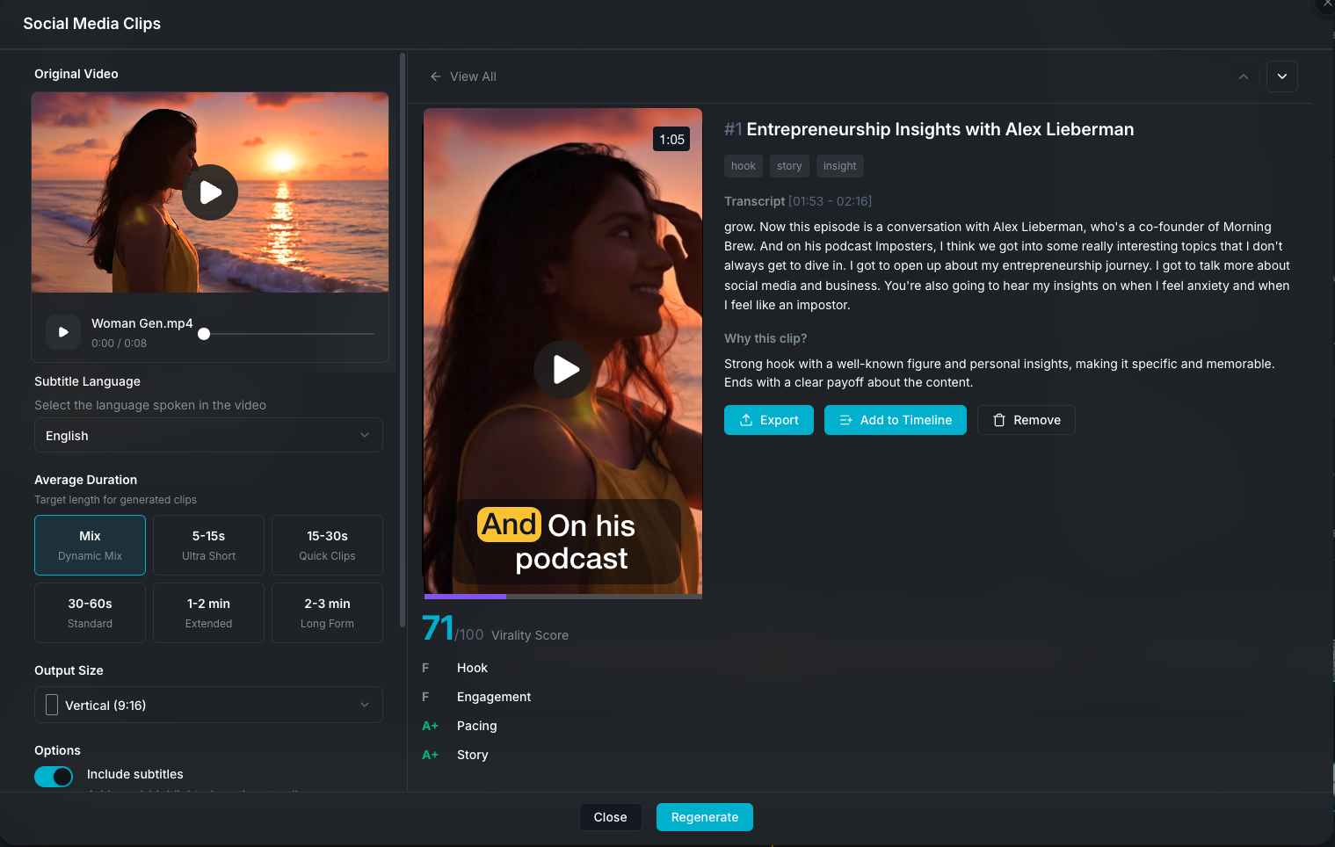Click the 71/100 Virality Score value
This screenshot has width=1335, height=847.
(x=453, y=628)
